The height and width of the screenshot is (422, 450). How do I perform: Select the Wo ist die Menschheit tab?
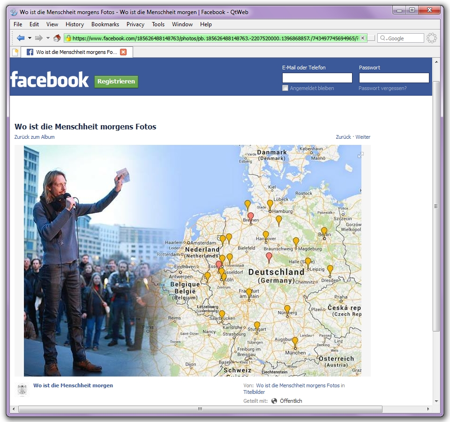coord(76,52)
